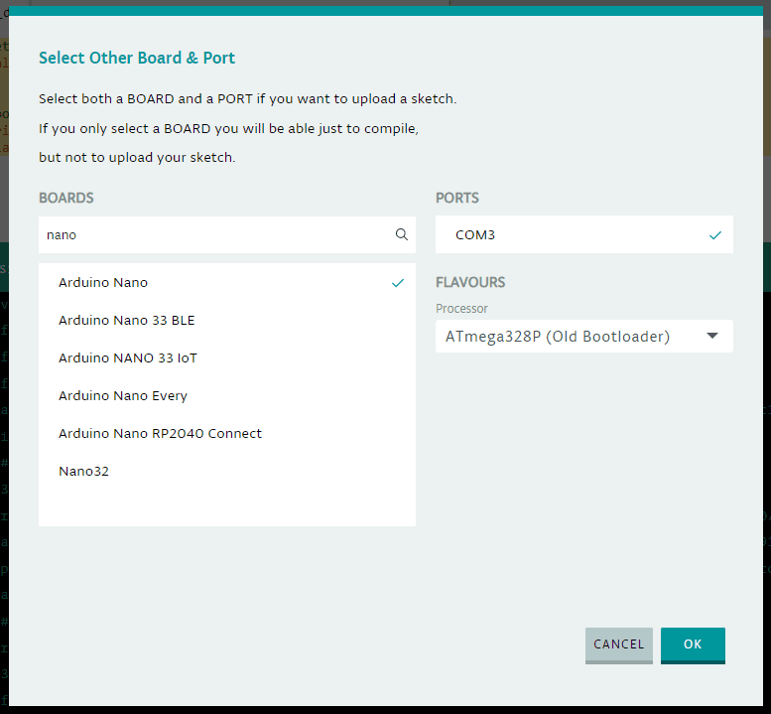Pick Arduino Nano Every board
The height and width of the screenshot is (714, 771).
pos(226,395)
